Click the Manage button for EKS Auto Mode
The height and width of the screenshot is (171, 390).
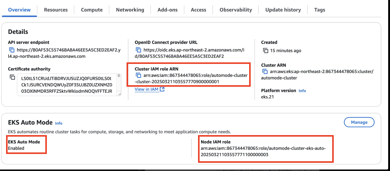(x=359, y=122)
